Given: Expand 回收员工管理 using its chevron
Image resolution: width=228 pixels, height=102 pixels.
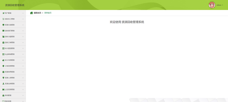Looking at the screenshot, I should 23,19.
